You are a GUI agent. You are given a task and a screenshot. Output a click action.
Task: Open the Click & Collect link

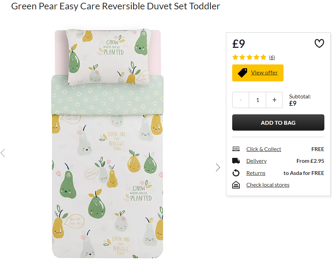click(264, 149)
